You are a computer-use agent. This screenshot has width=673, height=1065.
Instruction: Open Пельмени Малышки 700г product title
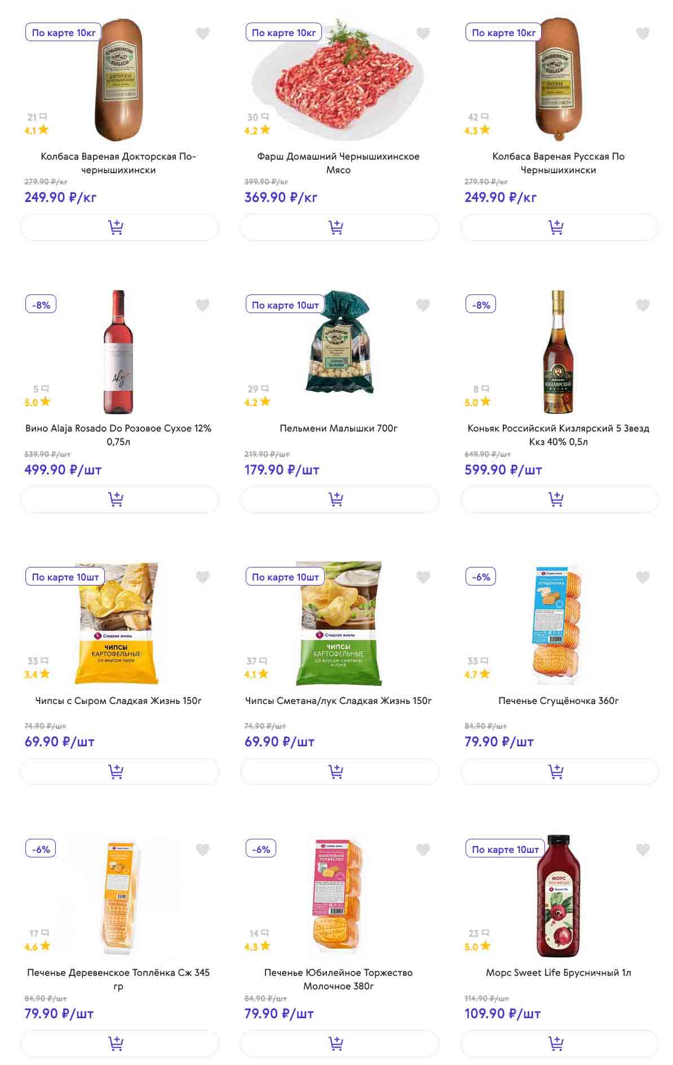(x=338, y=428)
